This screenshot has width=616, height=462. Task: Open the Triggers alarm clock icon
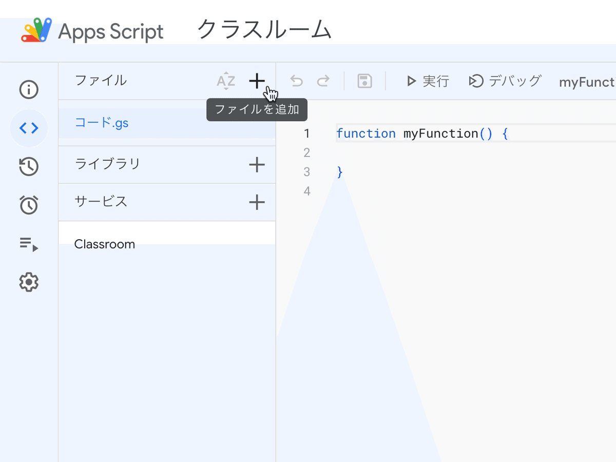(x=29, y=205)
